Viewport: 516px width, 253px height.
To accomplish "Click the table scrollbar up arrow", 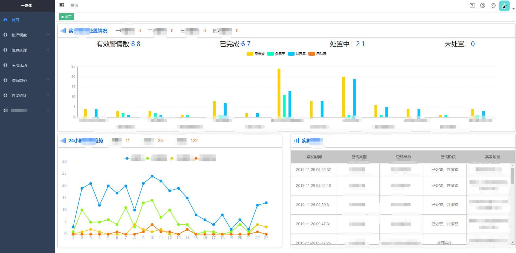I will tap(512, 166).
